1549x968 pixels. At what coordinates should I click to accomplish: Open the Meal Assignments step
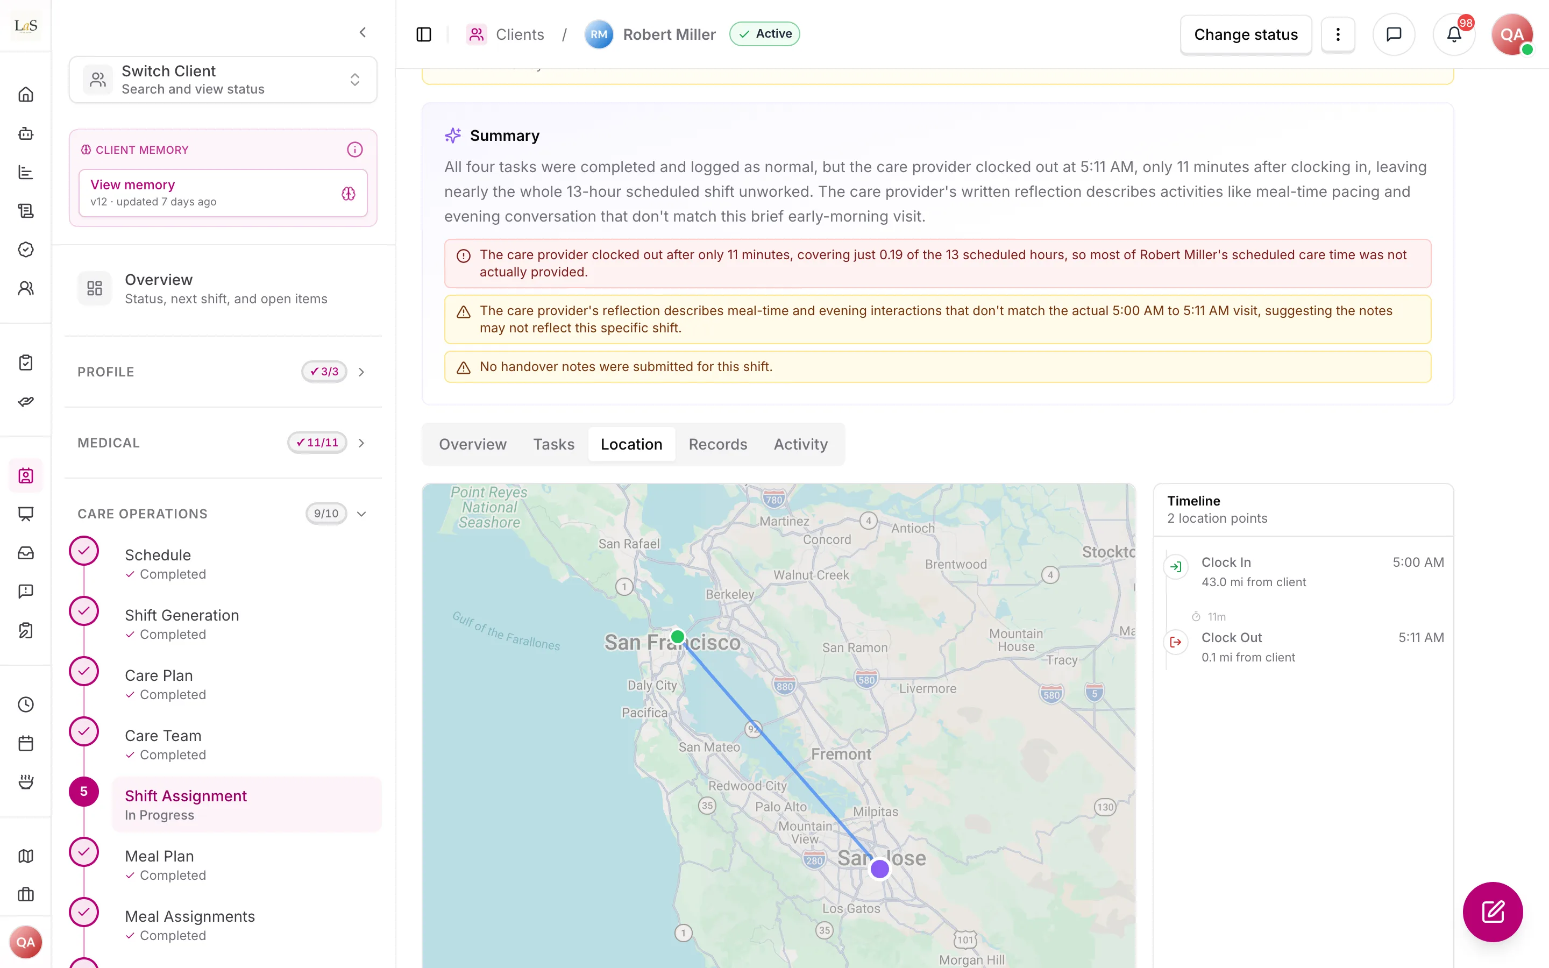tap(246, 925)
